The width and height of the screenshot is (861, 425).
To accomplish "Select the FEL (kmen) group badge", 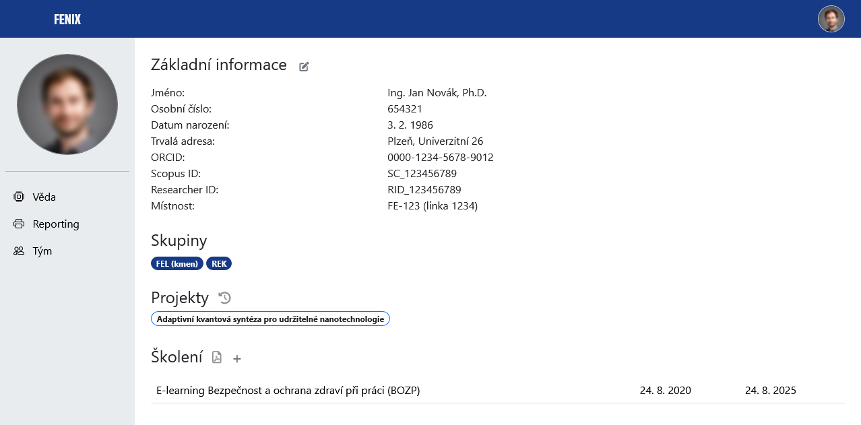I will (177, 264).
